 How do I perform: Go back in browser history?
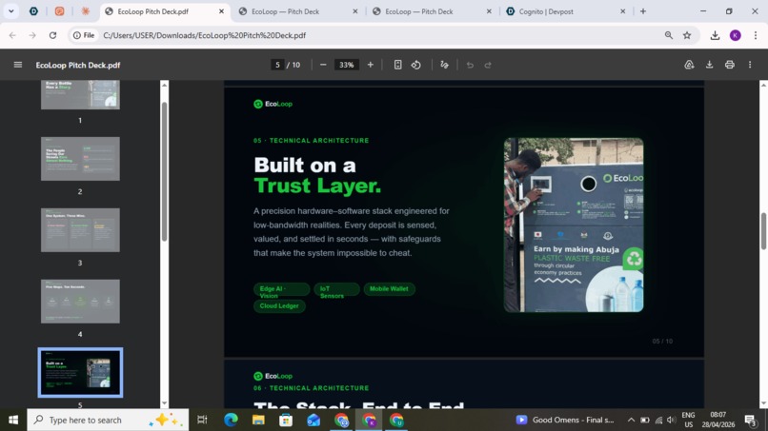click(12, 35)
